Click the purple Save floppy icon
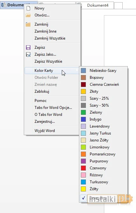The height and width of the screenshot is (213, 136). tap(28, 47)
